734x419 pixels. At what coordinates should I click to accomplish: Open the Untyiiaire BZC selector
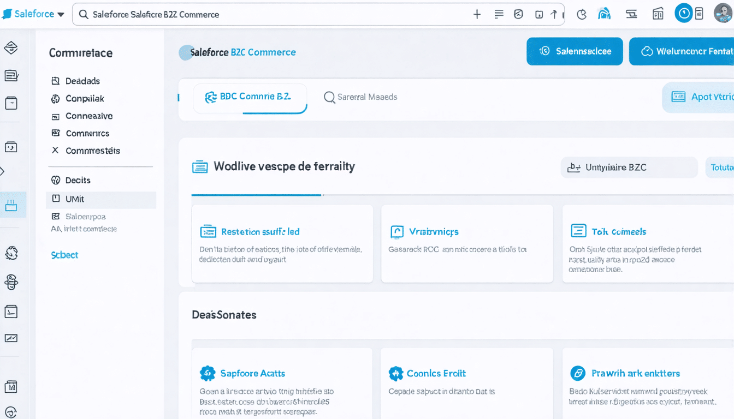(629, 167)
